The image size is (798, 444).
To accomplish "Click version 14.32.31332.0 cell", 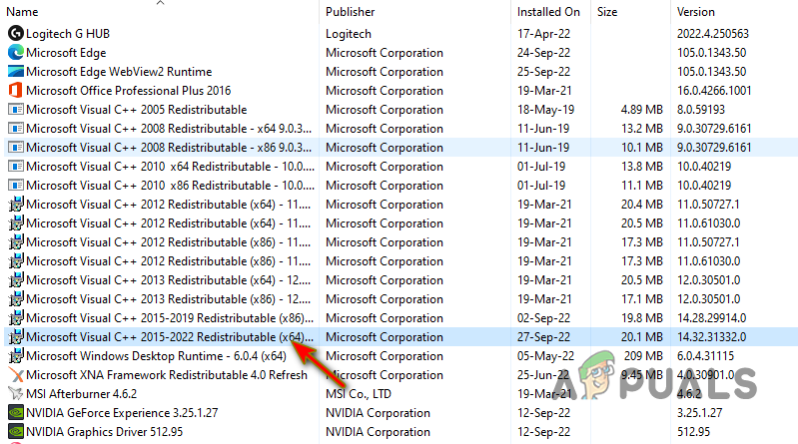I will point(711,336).
